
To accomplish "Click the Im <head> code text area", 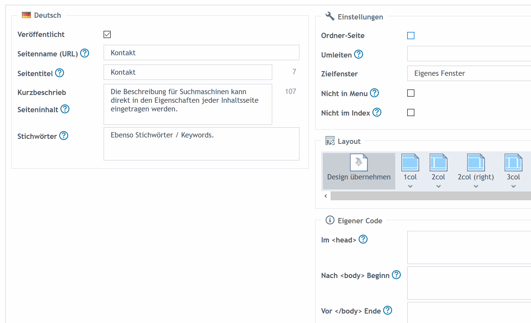I will click(469, 247).
